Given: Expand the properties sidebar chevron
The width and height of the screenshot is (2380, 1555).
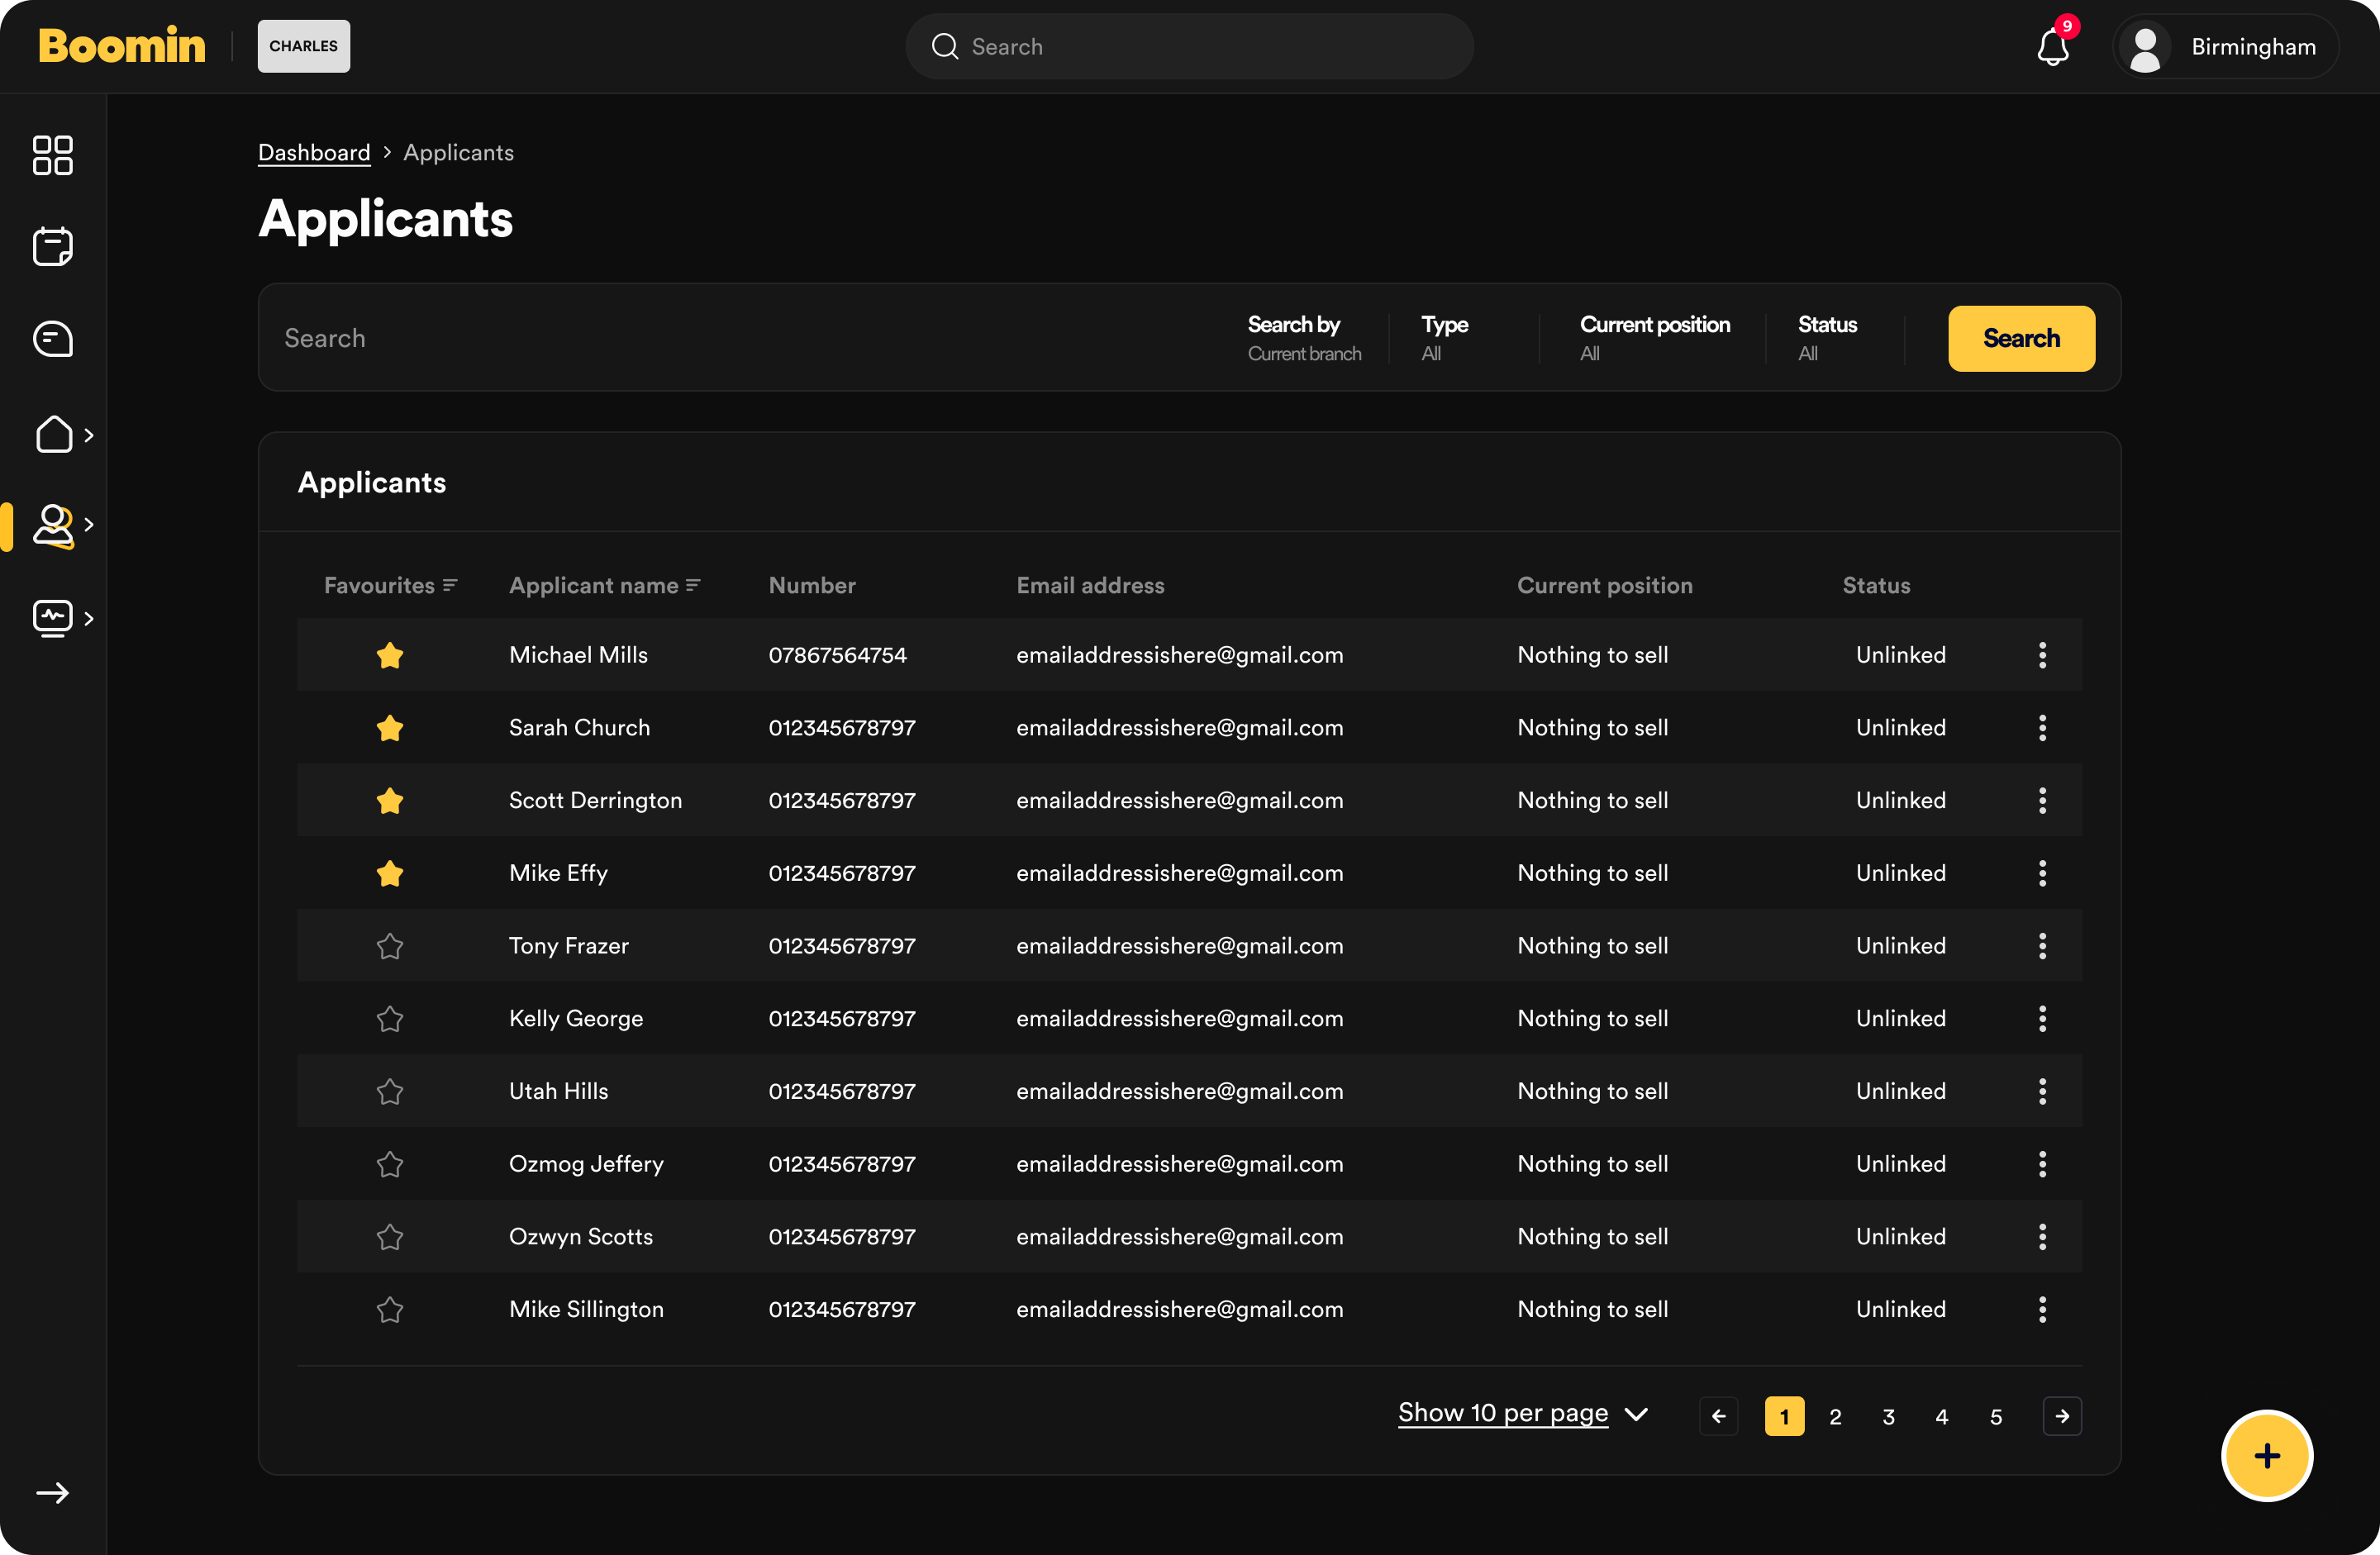Looking at the screenshot, I should point(89,435).
